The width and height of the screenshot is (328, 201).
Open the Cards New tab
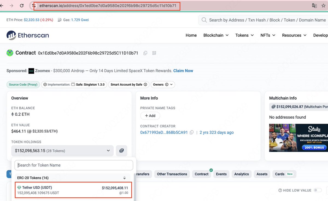point(284,174)
